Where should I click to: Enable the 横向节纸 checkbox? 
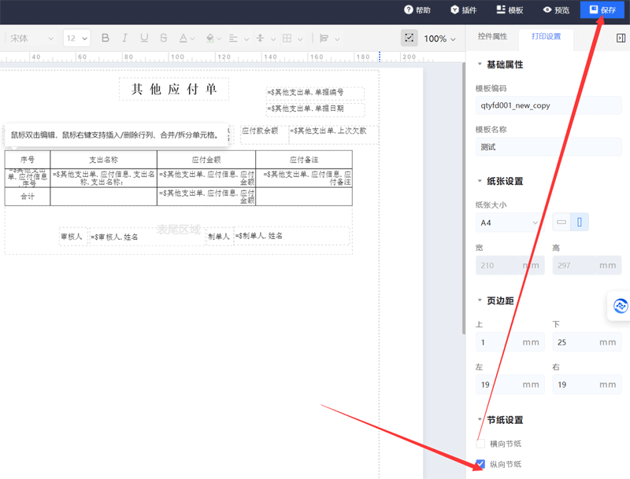(x=480, y=444)
